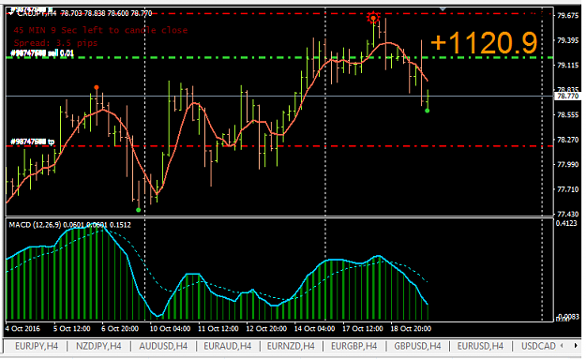The image size is (586, 359).
Task: Select the green sell 0.01 order line label
Action: (42, 53)
